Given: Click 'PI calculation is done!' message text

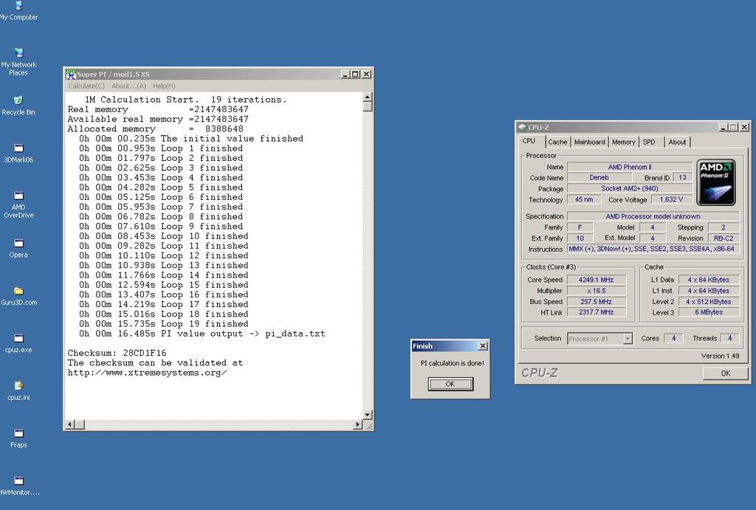Looking at the screenshot, I should pos(453,363).
